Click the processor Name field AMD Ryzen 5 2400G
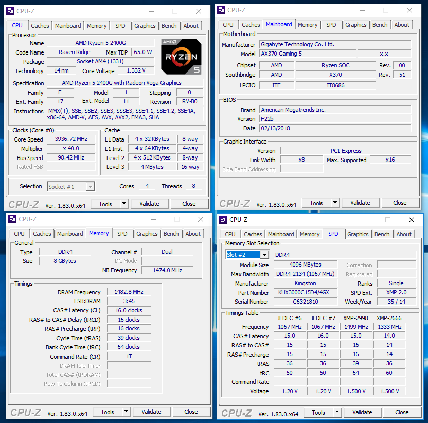The width and height of the screenshot is (428, 423). click(x=101, y=43)
